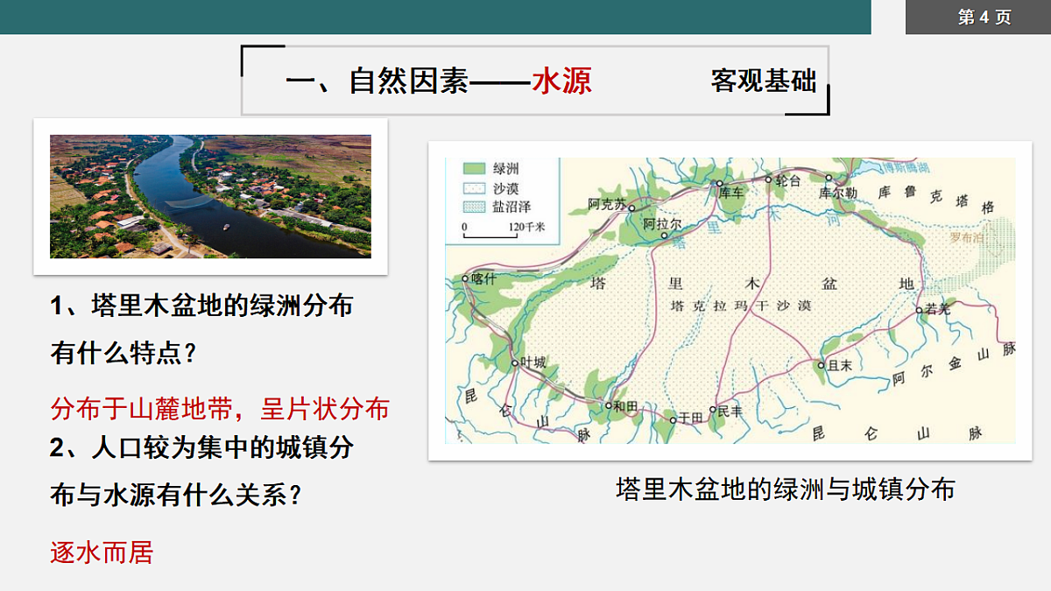Click the green '绿洲' legend swatch
Image resolution: width=1051 pixels, height=591 pixels.
click(474, 168)
